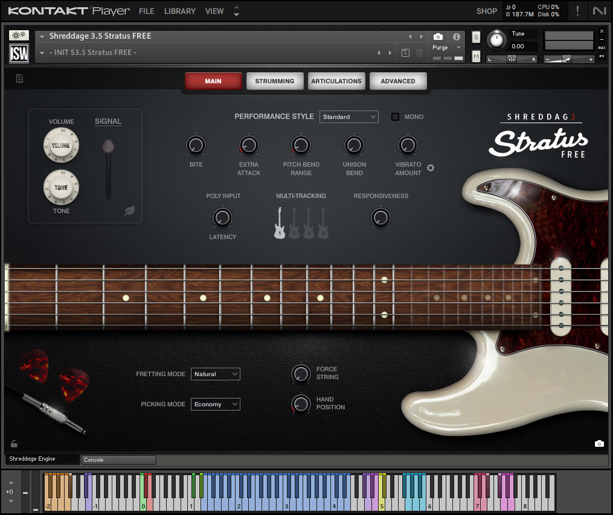Go to the previous instrument arrow
This screenshot has height=515, width=613.
pyautogui.click(x=410, y=36)
